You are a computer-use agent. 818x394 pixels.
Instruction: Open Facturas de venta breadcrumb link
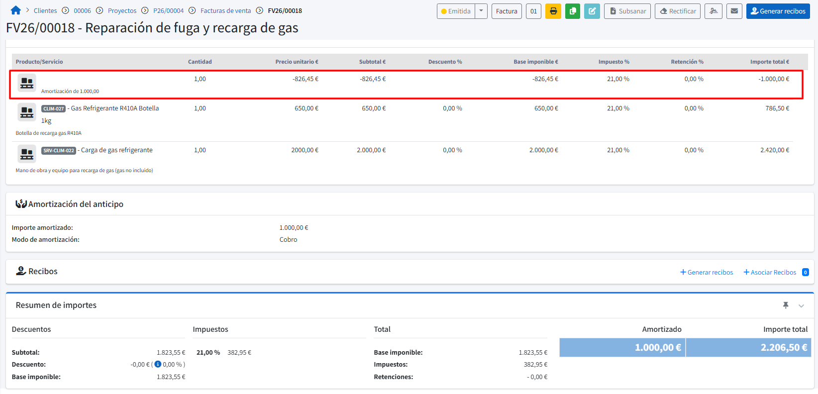pos(225,10)
